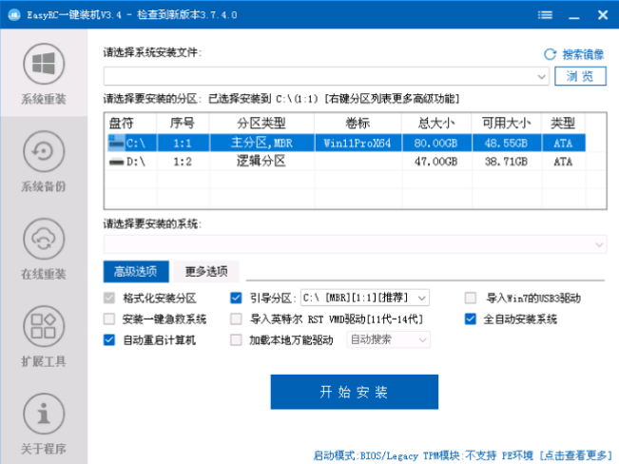Uncheck 自动重启计算机 checkbox

click(x=109, y=339)
